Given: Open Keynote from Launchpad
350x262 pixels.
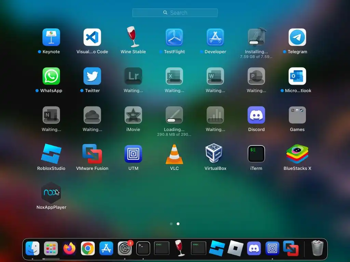Looking at the screenshot, I should point(51,37).
